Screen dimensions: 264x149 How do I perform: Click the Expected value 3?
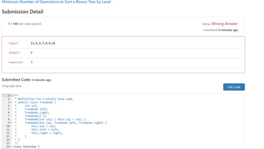point(32,62)
